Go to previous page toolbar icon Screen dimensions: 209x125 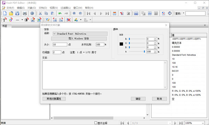(x=95, y=14)
